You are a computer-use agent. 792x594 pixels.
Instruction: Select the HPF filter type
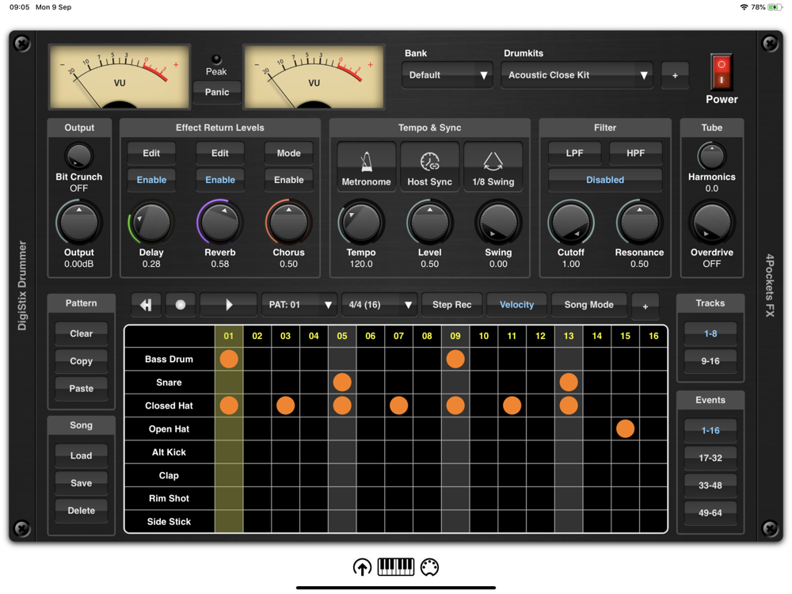[x=635, y=153]
